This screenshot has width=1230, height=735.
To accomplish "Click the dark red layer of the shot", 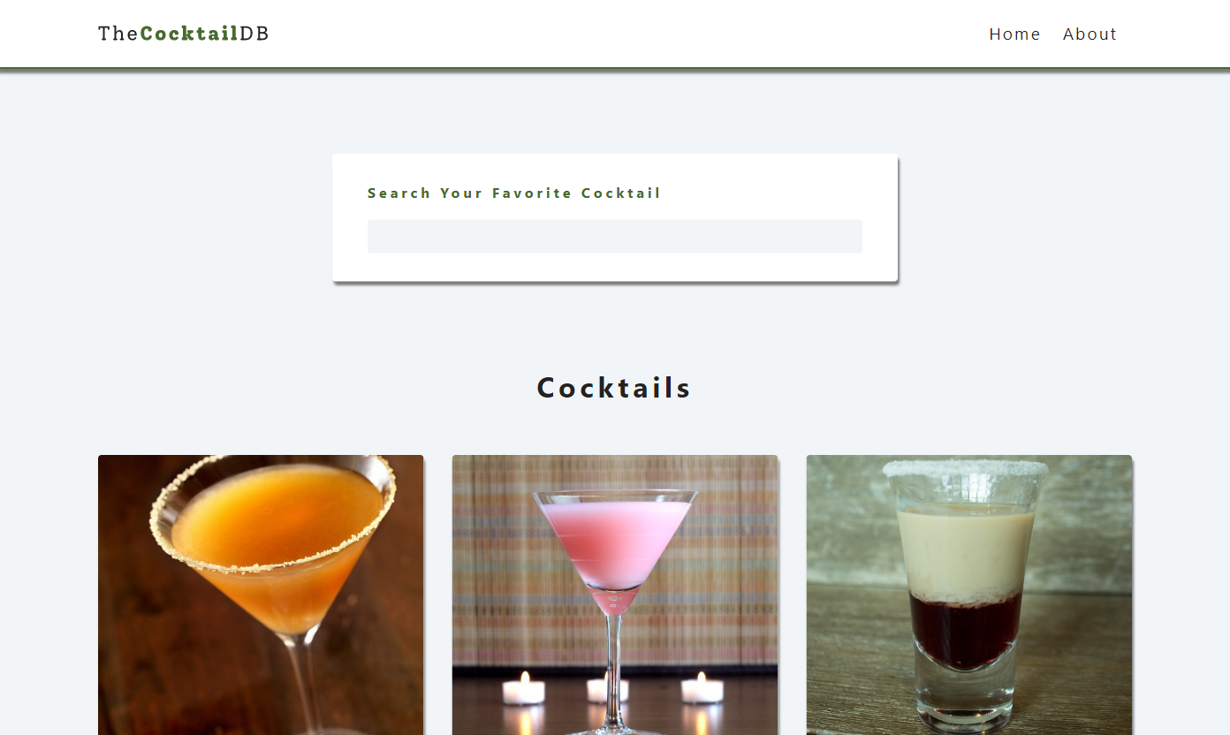I will 966,629.
